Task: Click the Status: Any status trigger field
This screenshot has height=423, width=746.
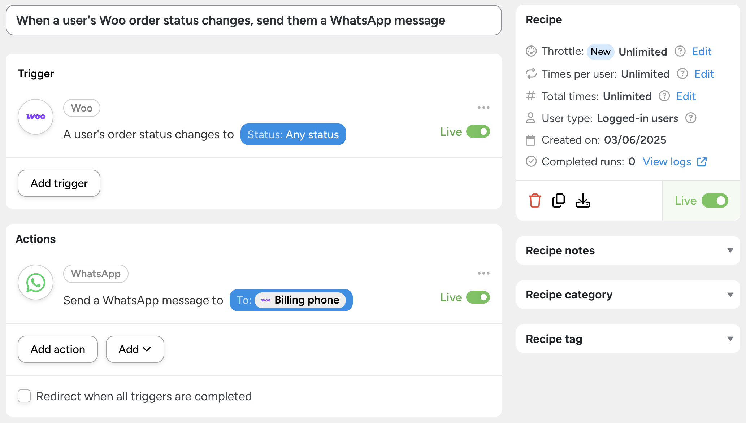Action: tap(293, 135)
